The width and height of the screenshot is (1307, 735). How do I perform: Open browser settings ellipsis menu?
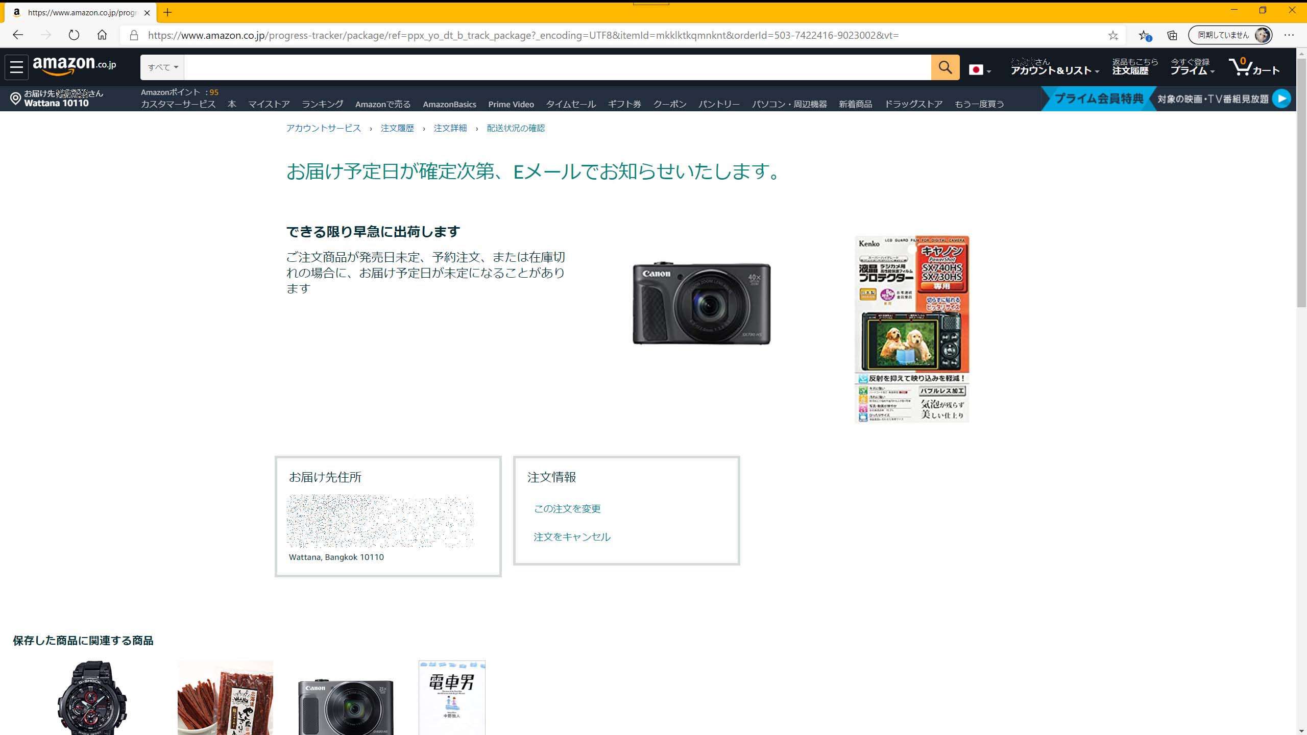tap(1289, 35)
